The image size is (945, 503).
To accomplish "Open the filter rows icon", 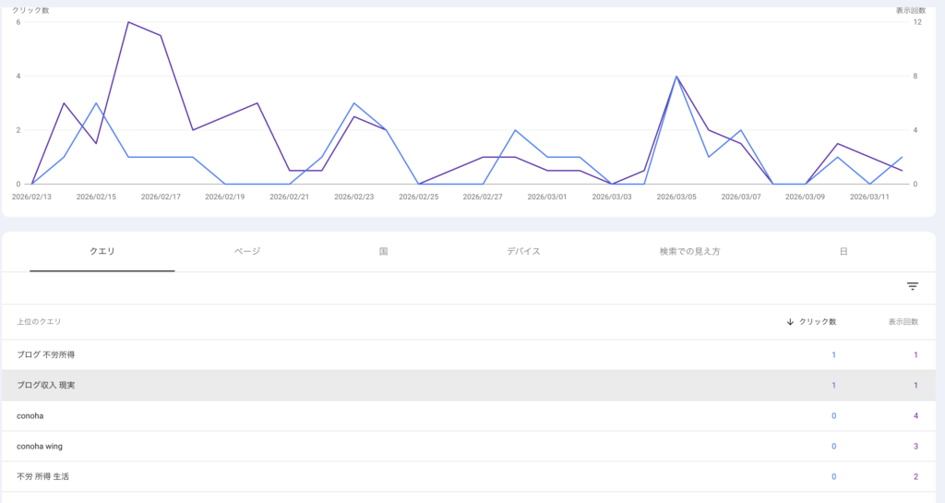I will [x=912, y=287].
